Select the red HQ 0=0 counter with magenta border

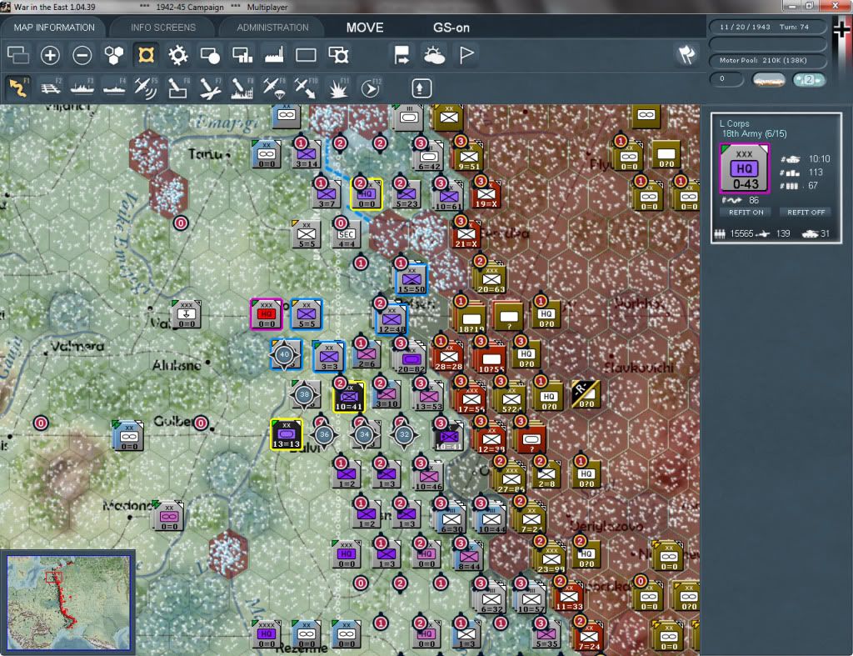pos(266,314)
